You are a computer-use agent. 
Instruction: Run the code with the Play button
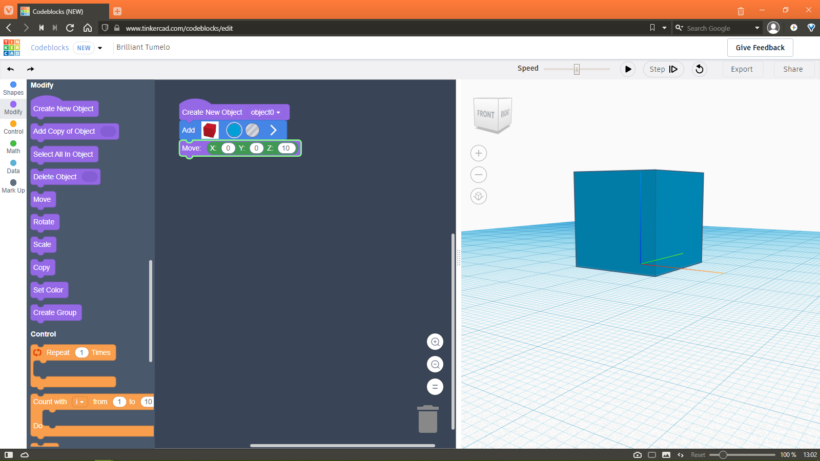click(628, 69)
